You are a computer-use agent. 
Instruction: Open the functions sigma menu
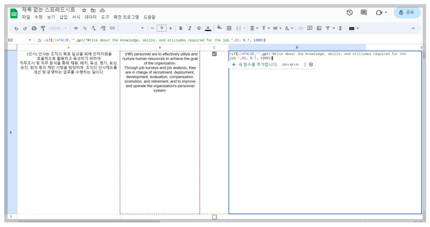point(340,28)
